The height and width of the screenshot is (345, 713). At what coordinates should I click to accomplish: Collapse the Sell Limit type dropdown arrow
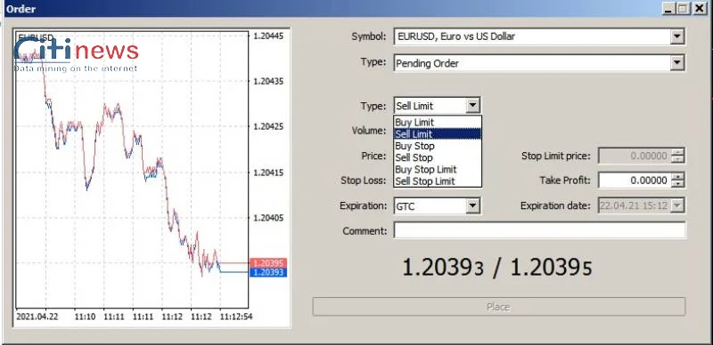click(472, 106)
